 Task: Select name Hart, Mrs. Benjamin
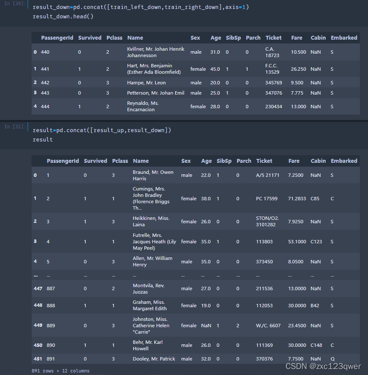(154, 69)
